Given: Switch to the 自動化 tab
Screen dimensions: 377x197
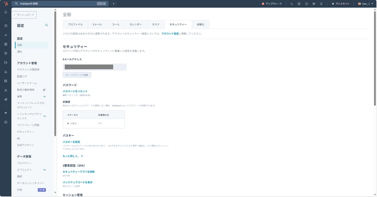Looking at the screenshot, I should (200, 25).
